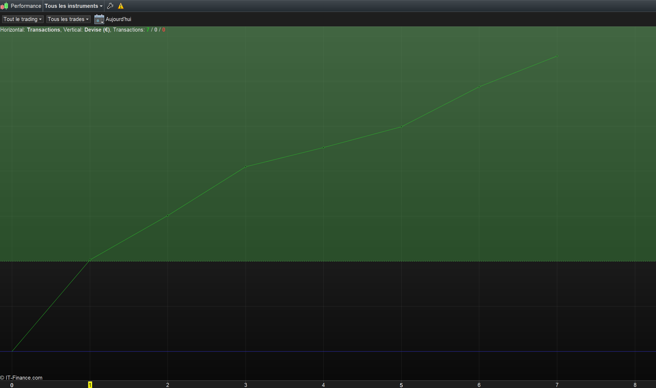Click the Performance title label
The image size is (656, 388).
26,6
